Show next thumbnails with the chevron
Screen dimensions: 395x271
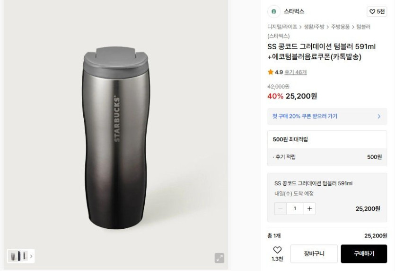31,256
